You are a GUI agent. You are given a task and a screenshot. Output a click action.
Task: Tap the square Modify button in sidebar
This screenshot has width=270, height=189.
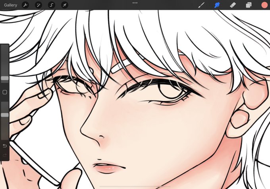point(5,92)
